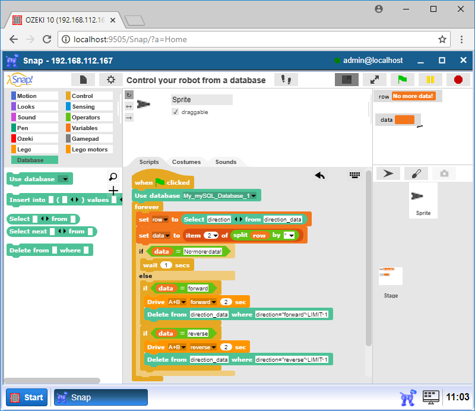The image size is (475, 411).
Task: Select the Database block category
Action: point(34,160)
